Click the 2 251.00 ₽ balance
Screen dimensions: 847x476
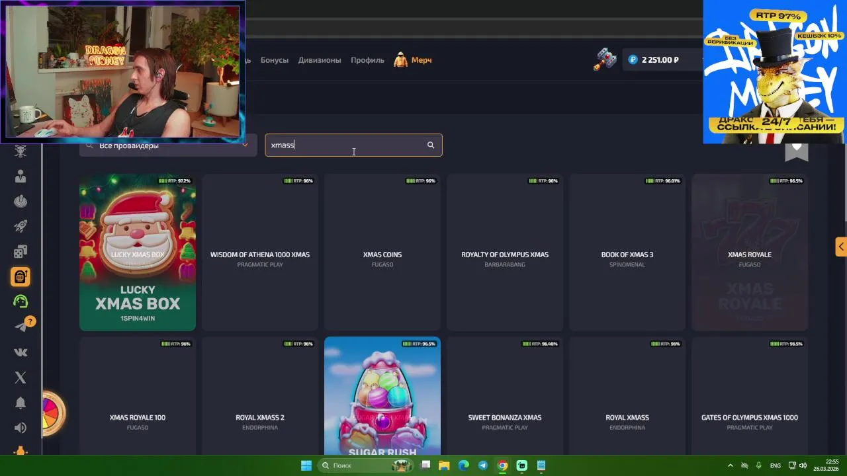tap(660, 60)
